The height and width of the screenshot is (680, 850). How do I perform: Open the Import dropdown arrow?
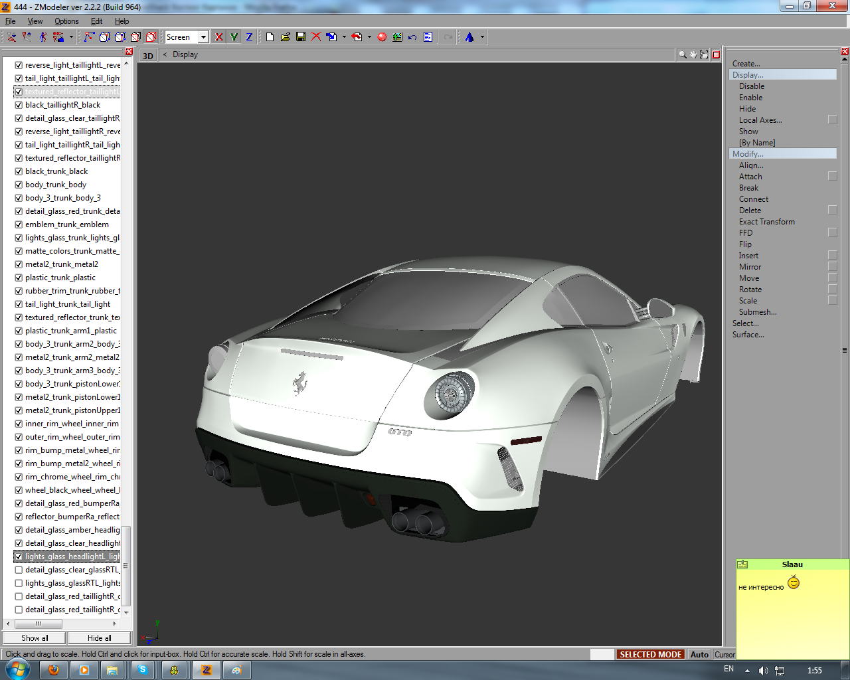click(344, 37)
